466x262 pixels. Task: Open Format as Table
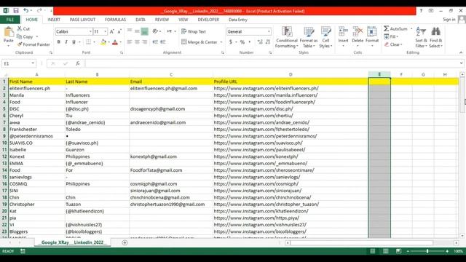(309, 37)
